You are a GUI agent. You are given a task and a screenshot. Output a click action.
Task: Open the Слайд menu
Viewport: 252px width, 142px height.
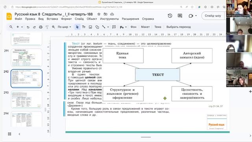pyautogui.click(x=79, y=19)
